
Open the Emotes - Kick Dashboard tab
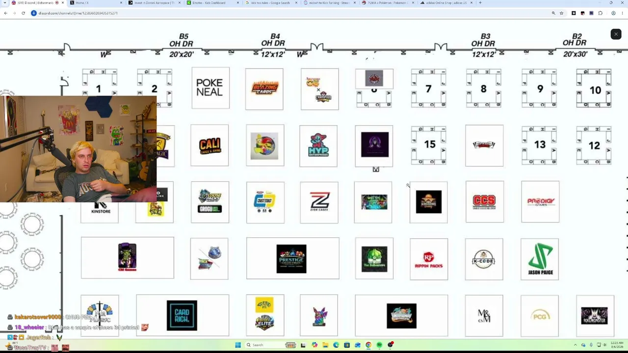tap(212, 3)
